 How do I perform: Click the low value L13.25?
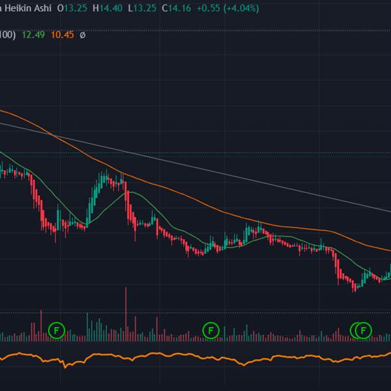coord(142,8)
